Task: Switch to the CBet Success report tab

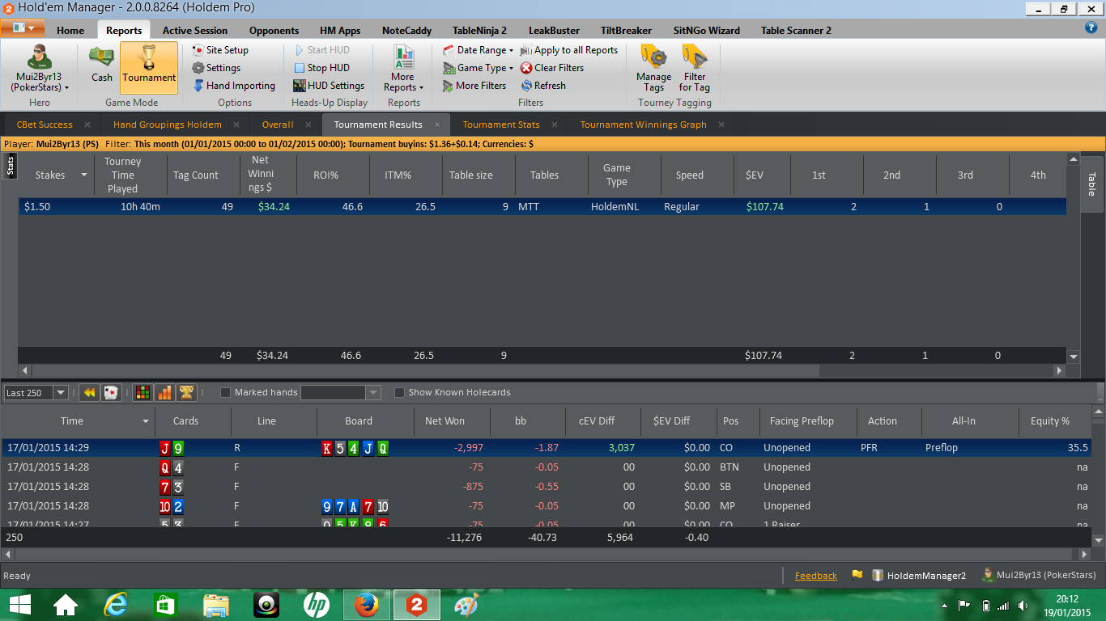Action: coord(45,125)
